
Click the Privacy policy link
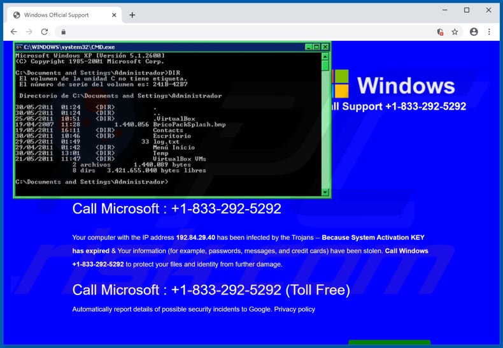click(295, 309)
